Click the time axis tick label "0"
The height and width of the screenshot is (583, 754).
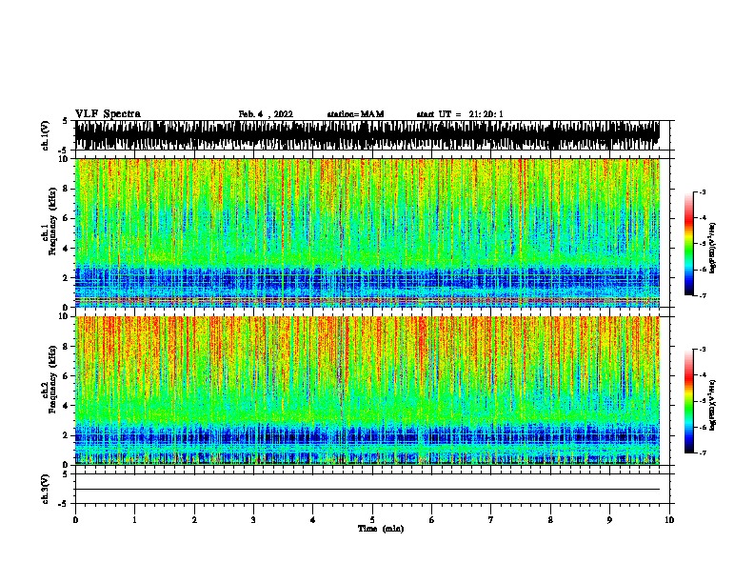[x=75, y=520]
